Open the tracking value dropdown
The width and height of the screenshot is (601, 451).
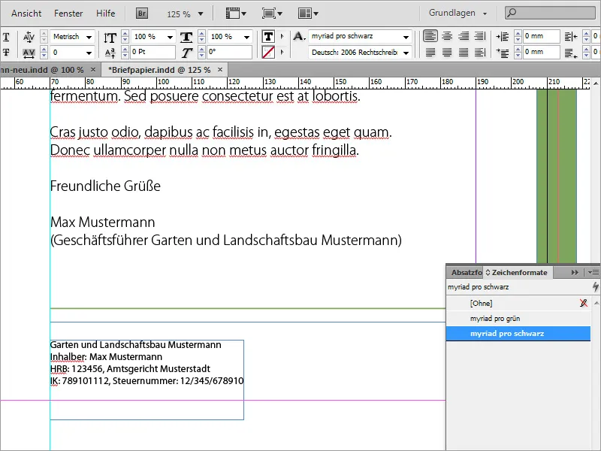coord(89,53)
